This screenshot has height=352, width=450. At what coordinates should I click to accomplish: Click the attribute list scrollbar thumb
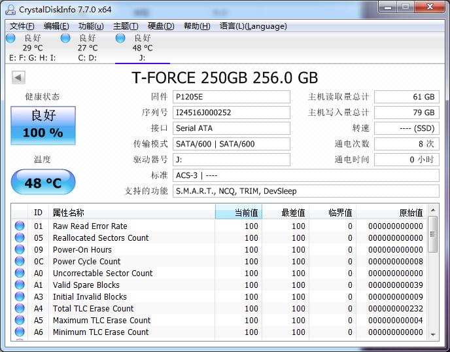pos(433,234)
